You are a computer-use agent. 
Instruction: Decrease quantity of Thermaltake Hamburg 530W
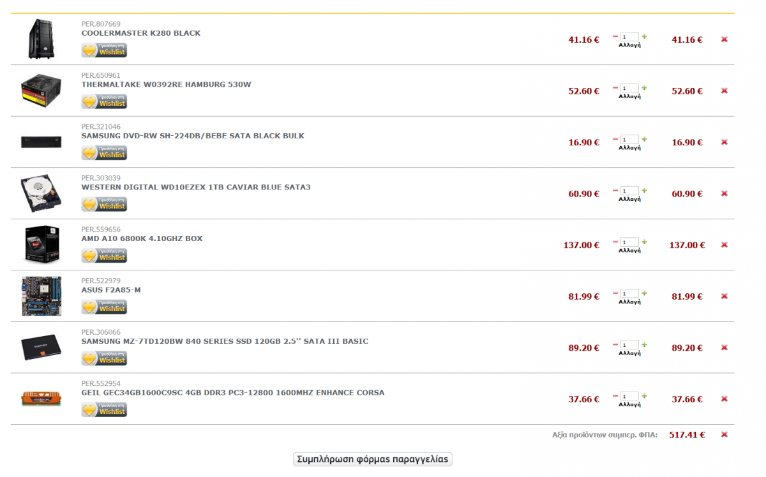pyautogui.click(x=615, y=87)
